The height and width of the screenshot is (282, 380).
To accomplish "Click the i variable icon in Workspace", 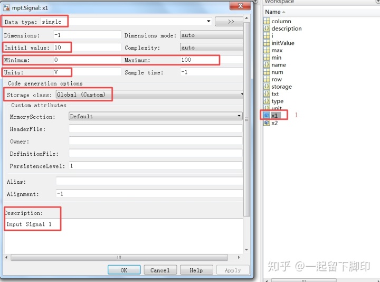I will (267, 35).
